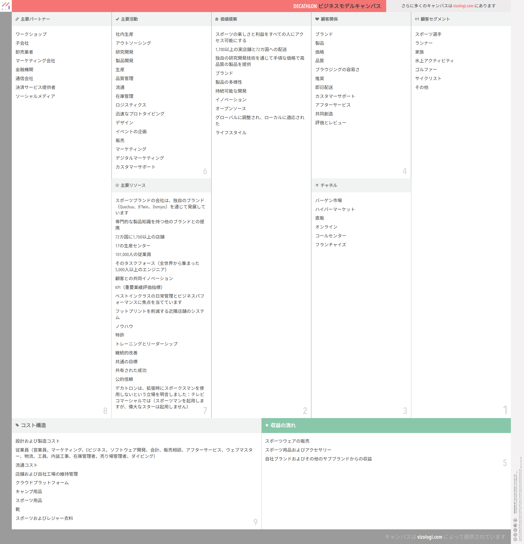Viewport: 524px width, 544px height.
Task: Click the tag icon beside コスト構造
Action: (x=17, y=425)
